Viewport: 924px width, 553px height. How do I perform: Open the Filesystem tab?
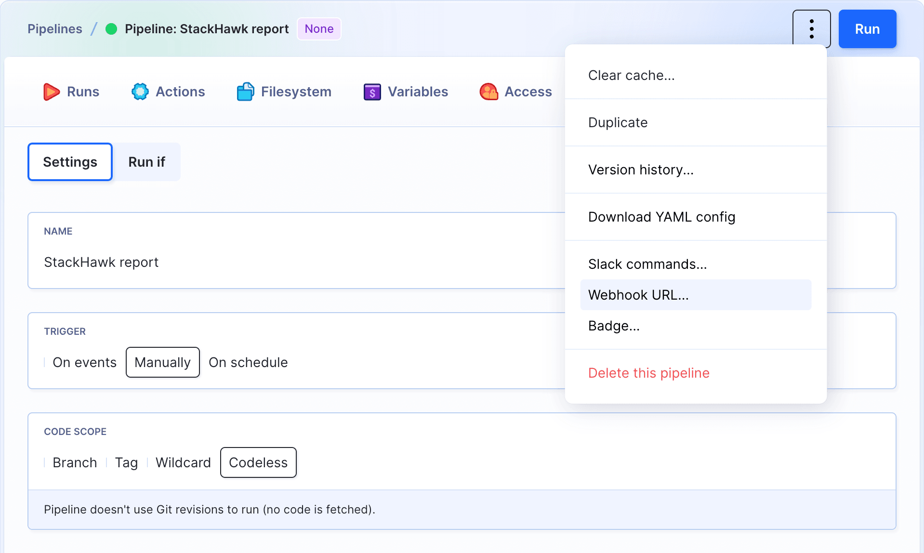point(284,92)
